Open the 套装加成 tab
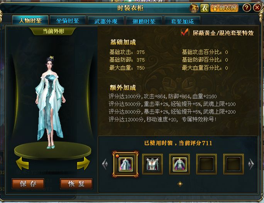 pos(182,21)
